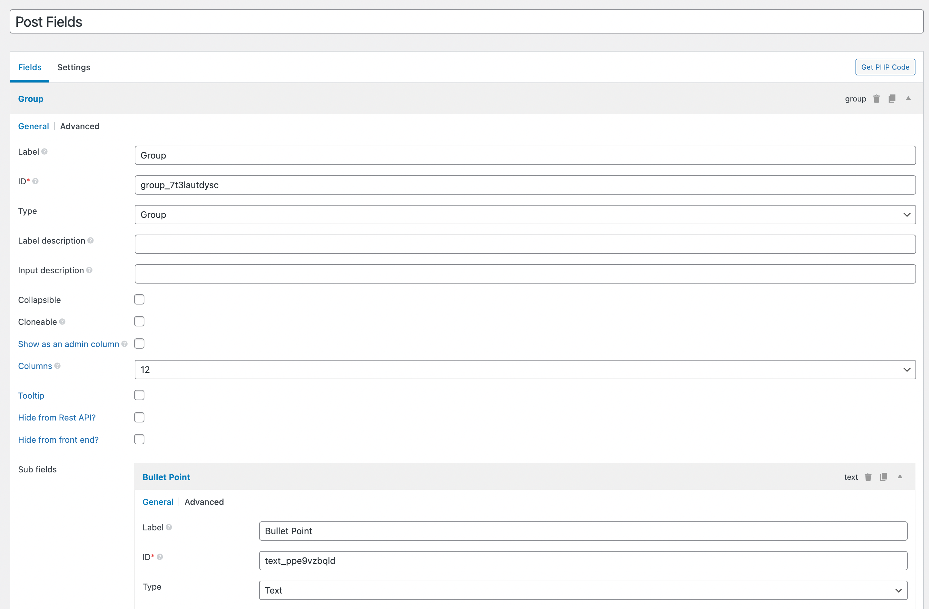Click the Show as an admin column link

click(68, 344)
